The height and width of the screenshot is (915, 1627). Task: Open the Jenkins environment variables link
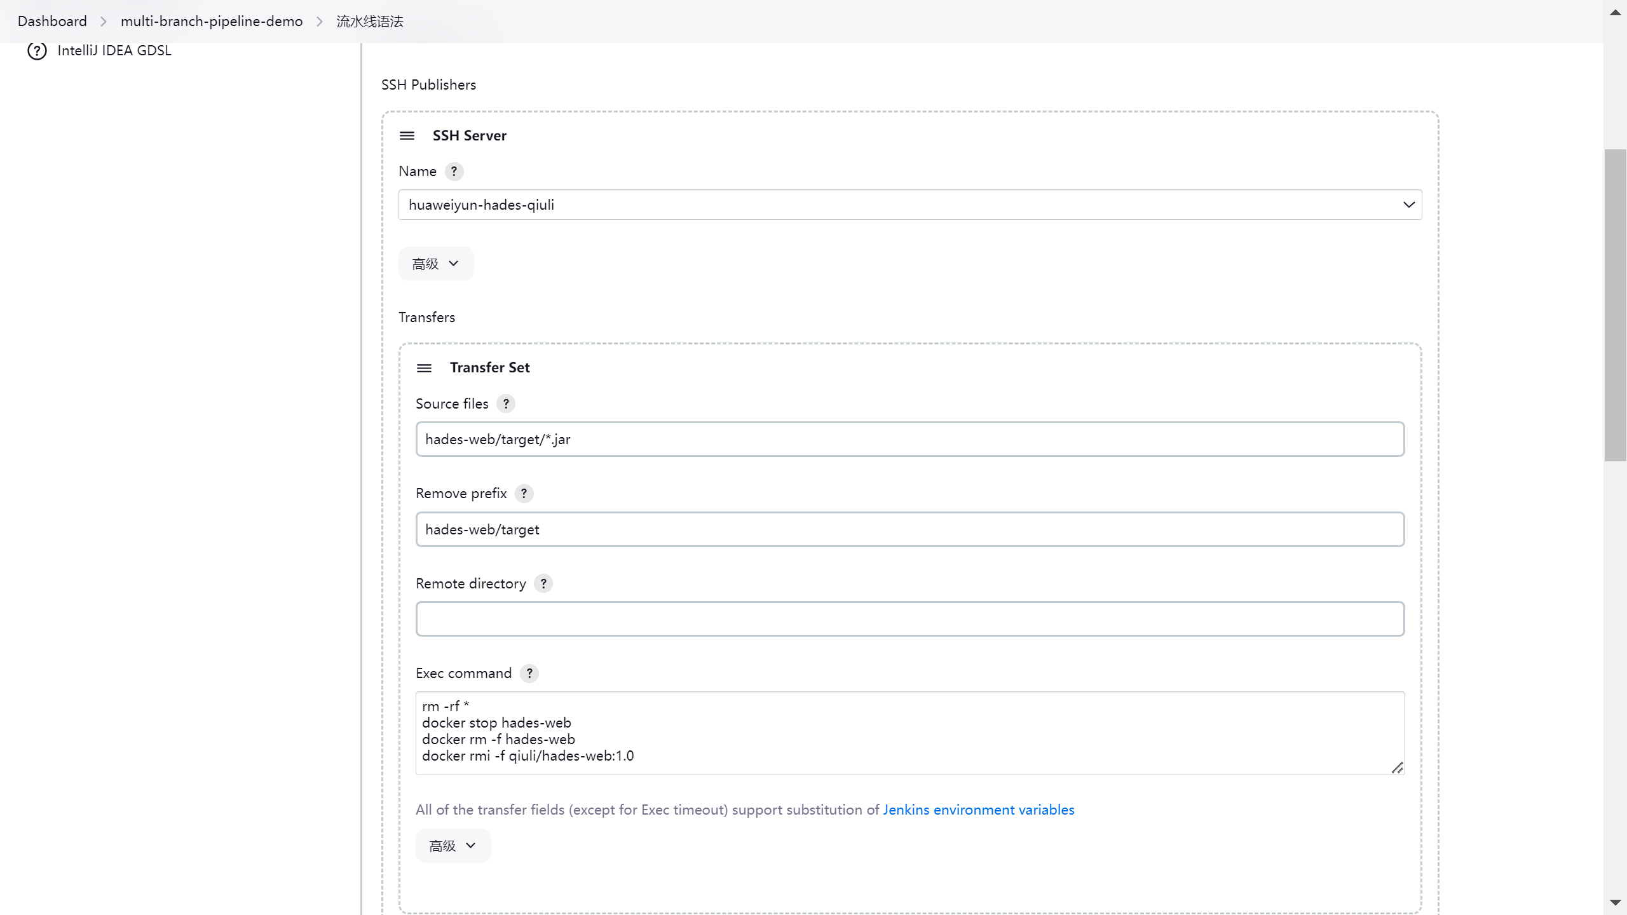coord(978,810)
